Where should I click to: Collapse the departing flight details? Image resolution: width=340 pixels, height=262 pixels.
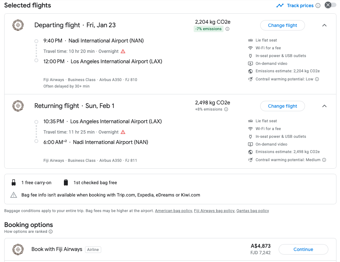click(x=324, y=25)
